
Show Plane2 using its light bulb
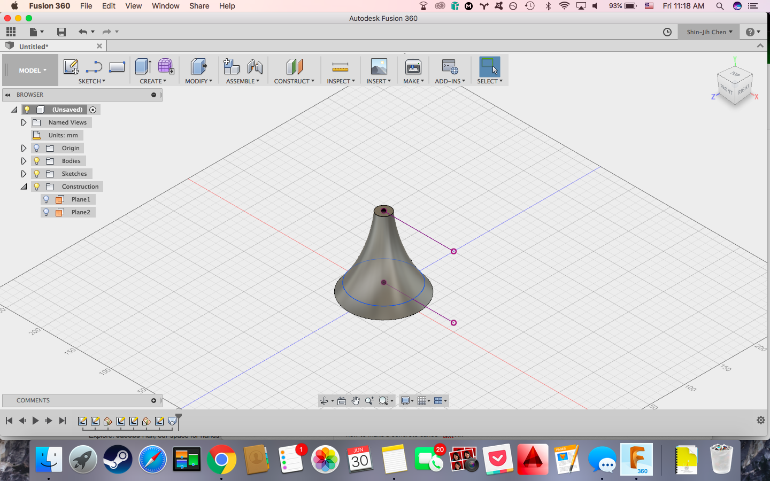pos(46,212)
